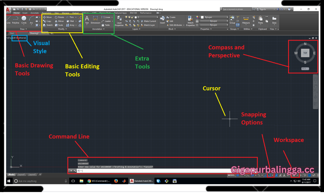324x194 pixels.
Task: Click Sign In in title bar
Action: 261,9
